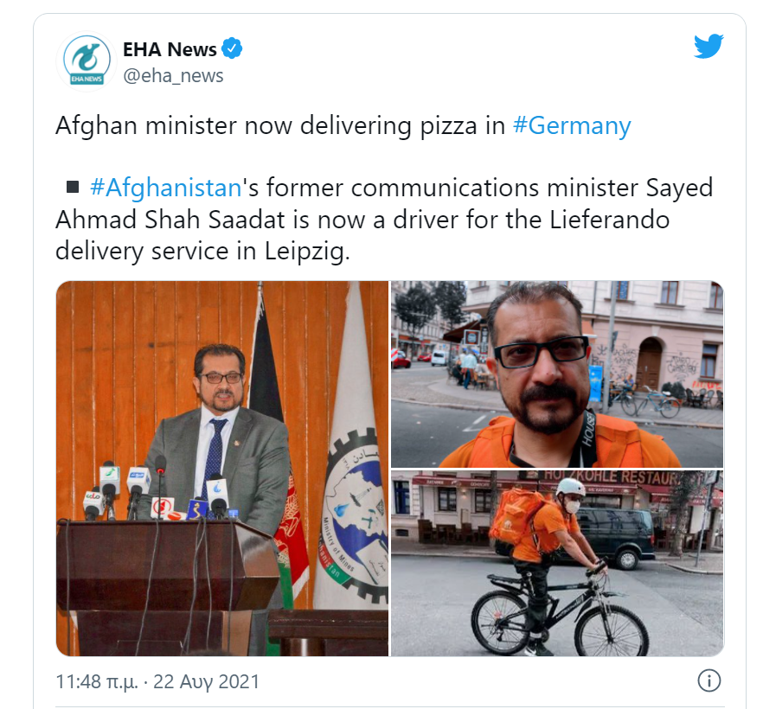Open the EHA News account name
763x709 pixels.
click(x=170, y=49)
